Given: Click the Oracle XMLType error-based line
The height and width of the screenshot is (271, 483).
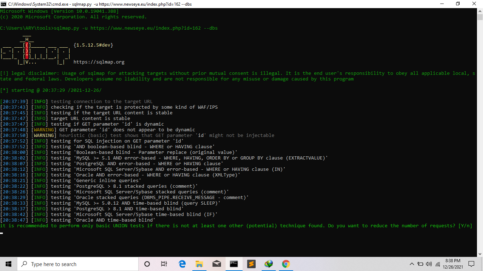Looking at the screenshot, I should click(x=120, y=175).
